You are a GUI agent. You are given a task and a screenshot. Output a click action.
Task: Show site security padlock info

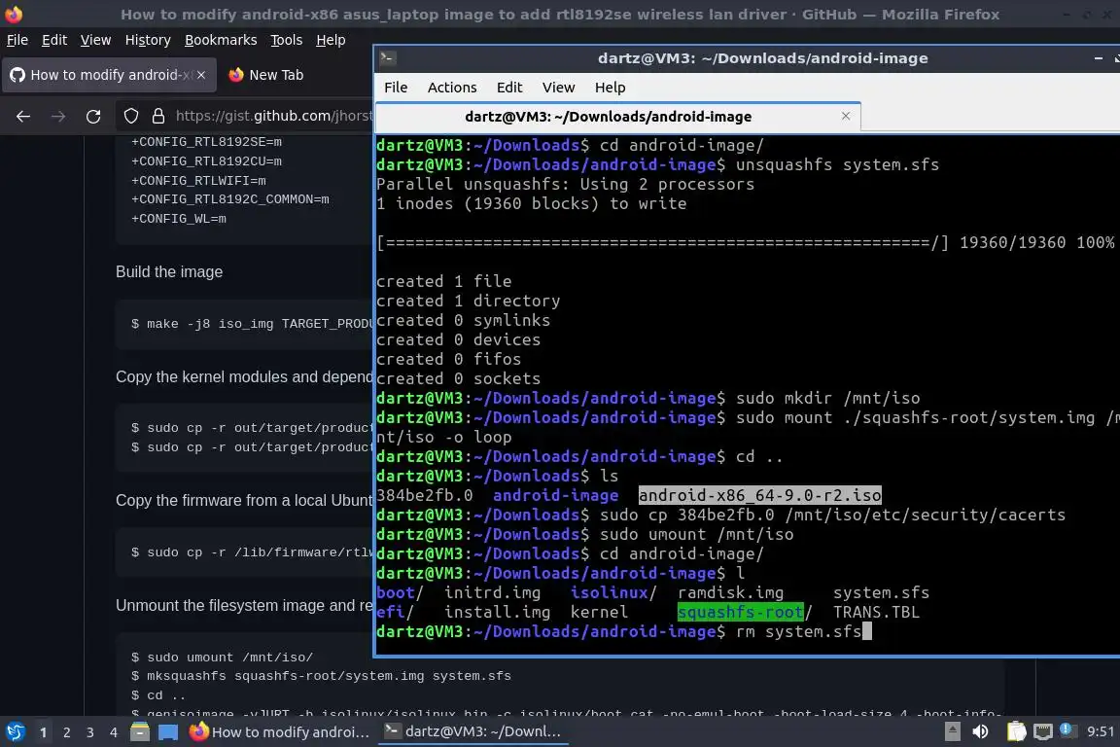pyautogui.click(x=158, y=116)
